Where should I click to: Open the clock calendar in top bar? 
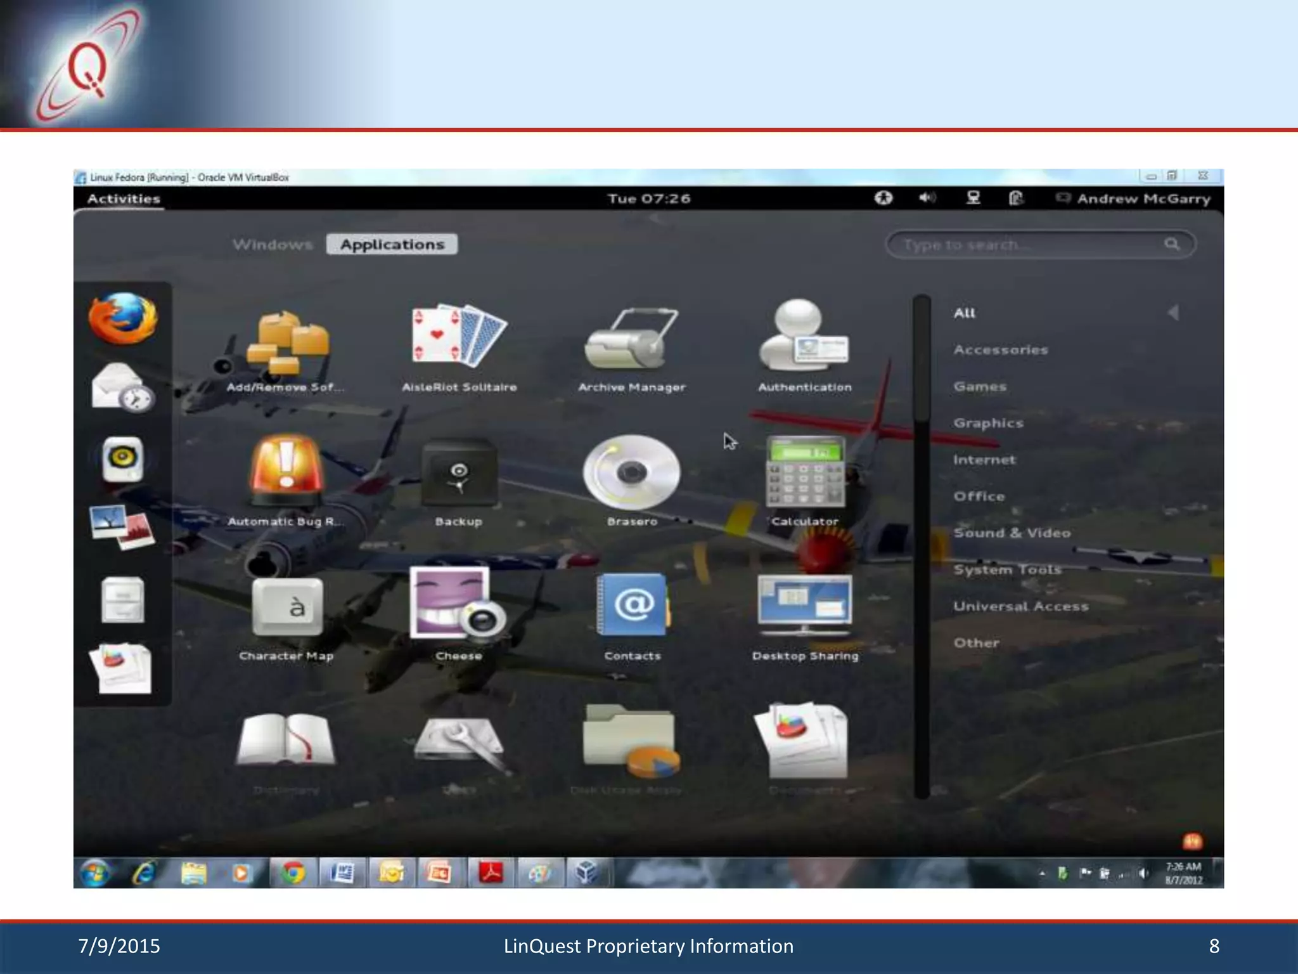[648, 198]
